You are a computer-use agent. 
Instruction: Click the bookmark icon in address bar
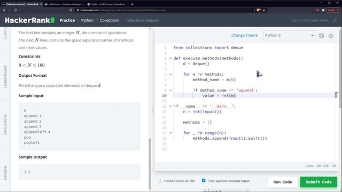pyautogui.click(x=71, y=10)
